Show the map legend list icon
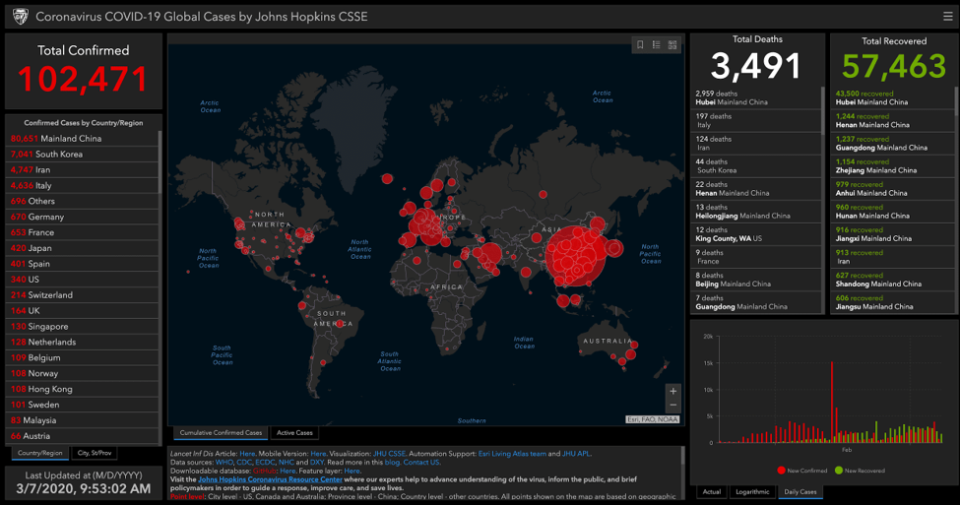Image resolution: width=960 pixels, height=505 pixels. pos(657,44)
